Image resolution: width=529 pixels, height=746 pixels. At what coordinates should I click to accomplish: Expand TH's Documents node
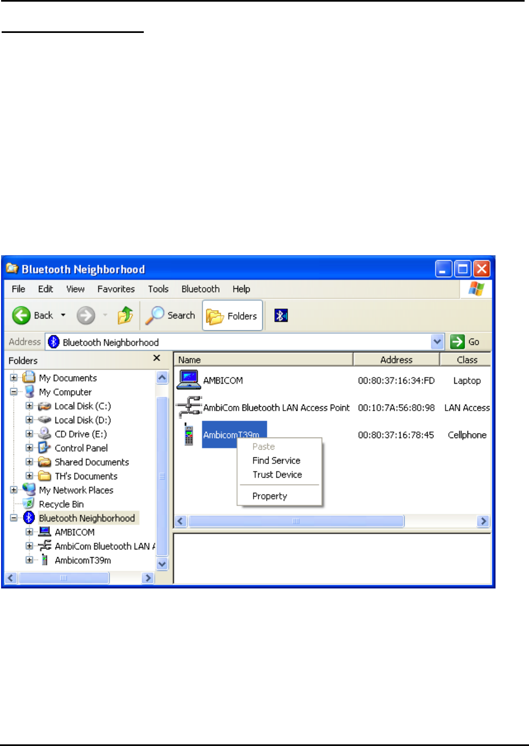(30, 476)
